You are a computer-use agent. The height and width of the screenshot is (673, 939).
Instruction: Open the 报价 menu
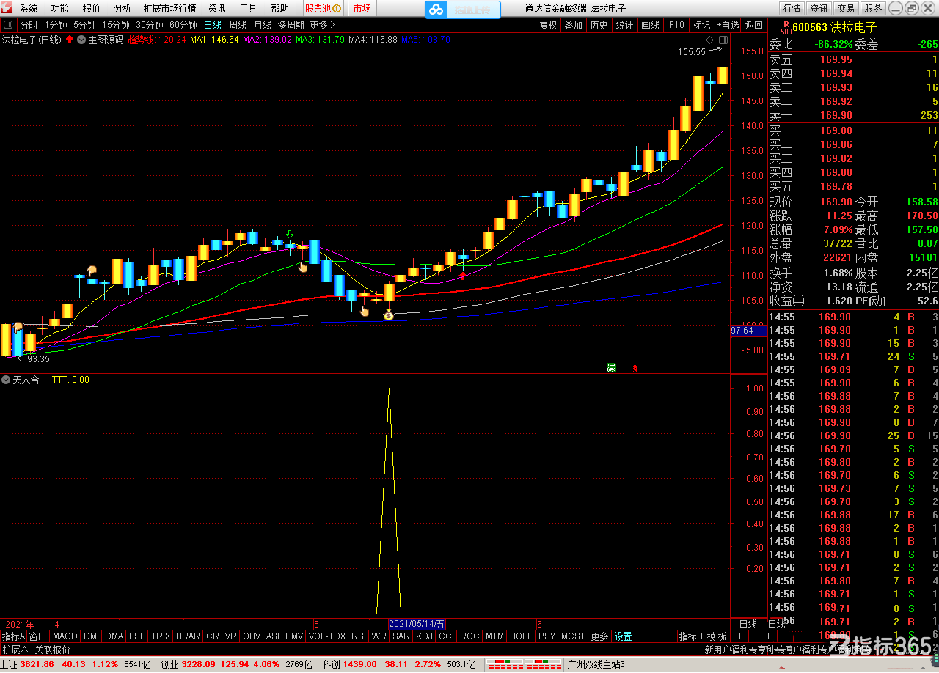(92, 9)
